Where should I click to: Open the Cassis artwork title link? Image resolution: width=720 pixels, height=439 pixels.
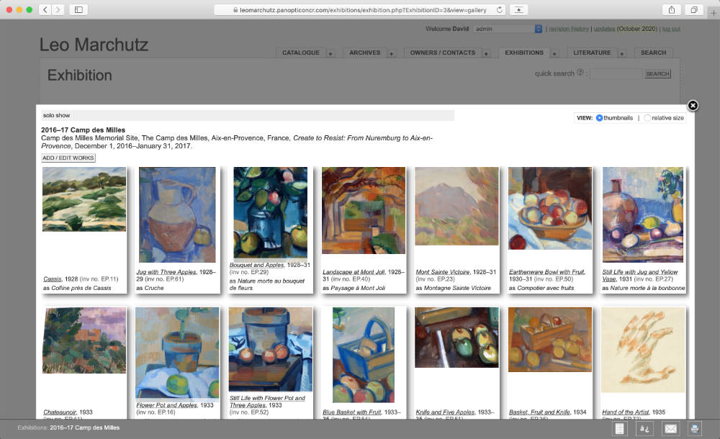(53, 279)
